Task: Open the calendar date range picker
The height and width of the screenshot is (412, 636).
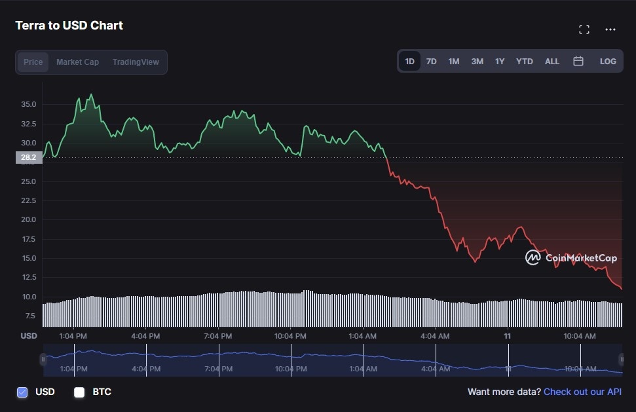Action: point(578,61)
